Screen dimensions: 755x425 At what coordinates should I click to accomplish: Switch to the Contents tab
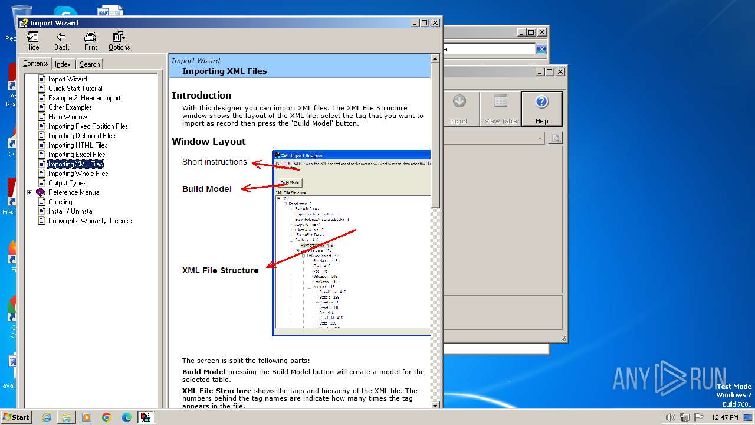click(x=35, y=63)
